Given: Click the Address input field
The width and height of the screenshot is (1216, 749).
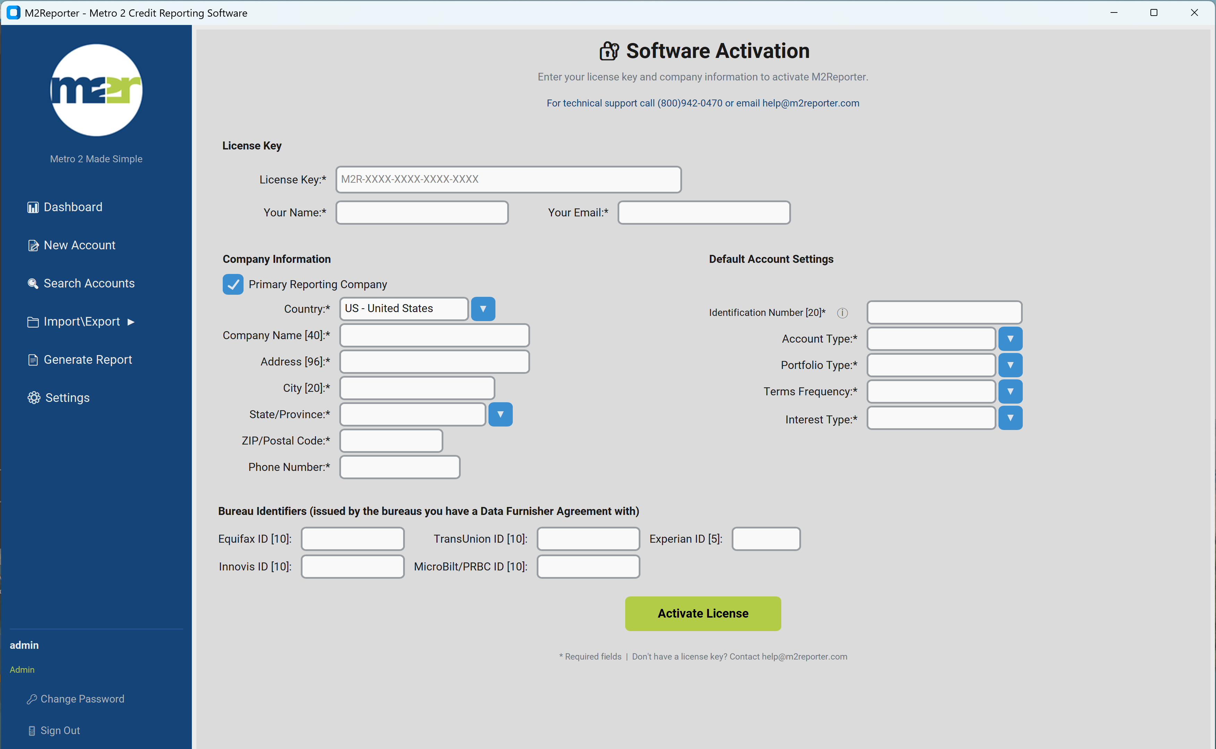Looking at the screenshot, I should point(435,362).
